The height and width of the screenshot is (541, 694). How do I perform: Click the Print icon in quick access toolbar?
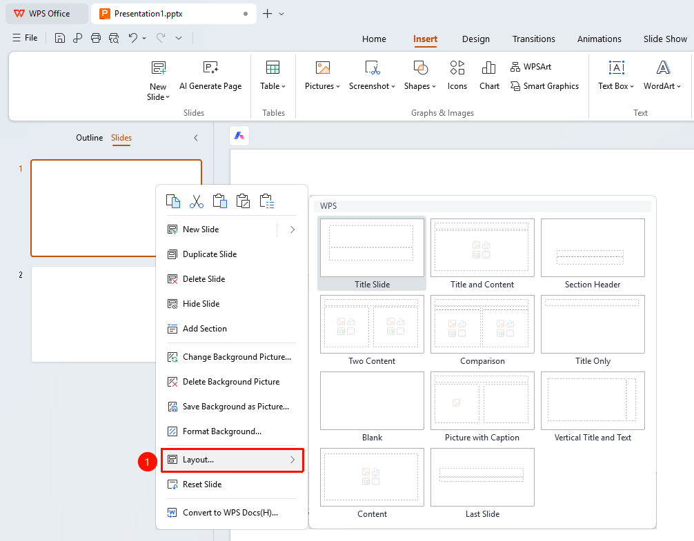96,38
